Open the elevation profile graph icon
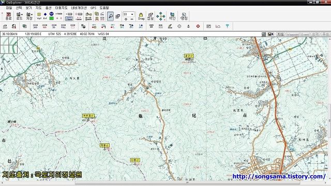This screenshot has height=186, width=331. click(x=218, y=26)
